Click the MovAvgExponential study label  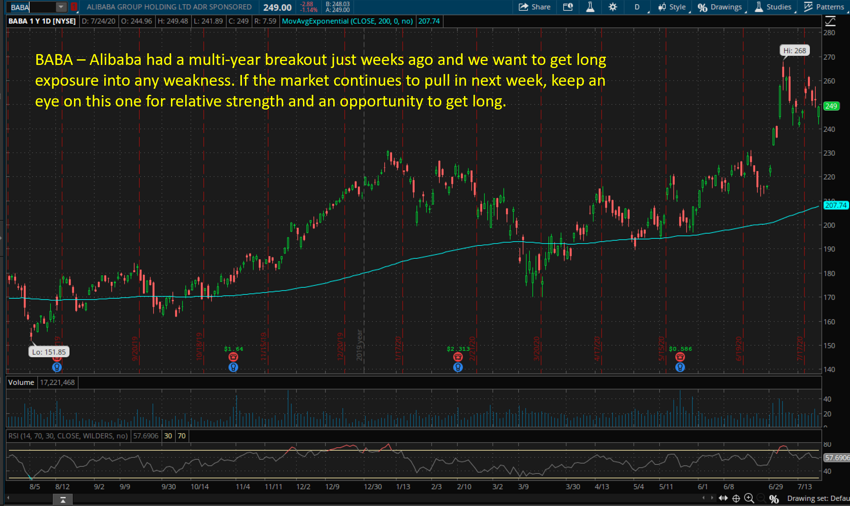[x=347, y=21]
